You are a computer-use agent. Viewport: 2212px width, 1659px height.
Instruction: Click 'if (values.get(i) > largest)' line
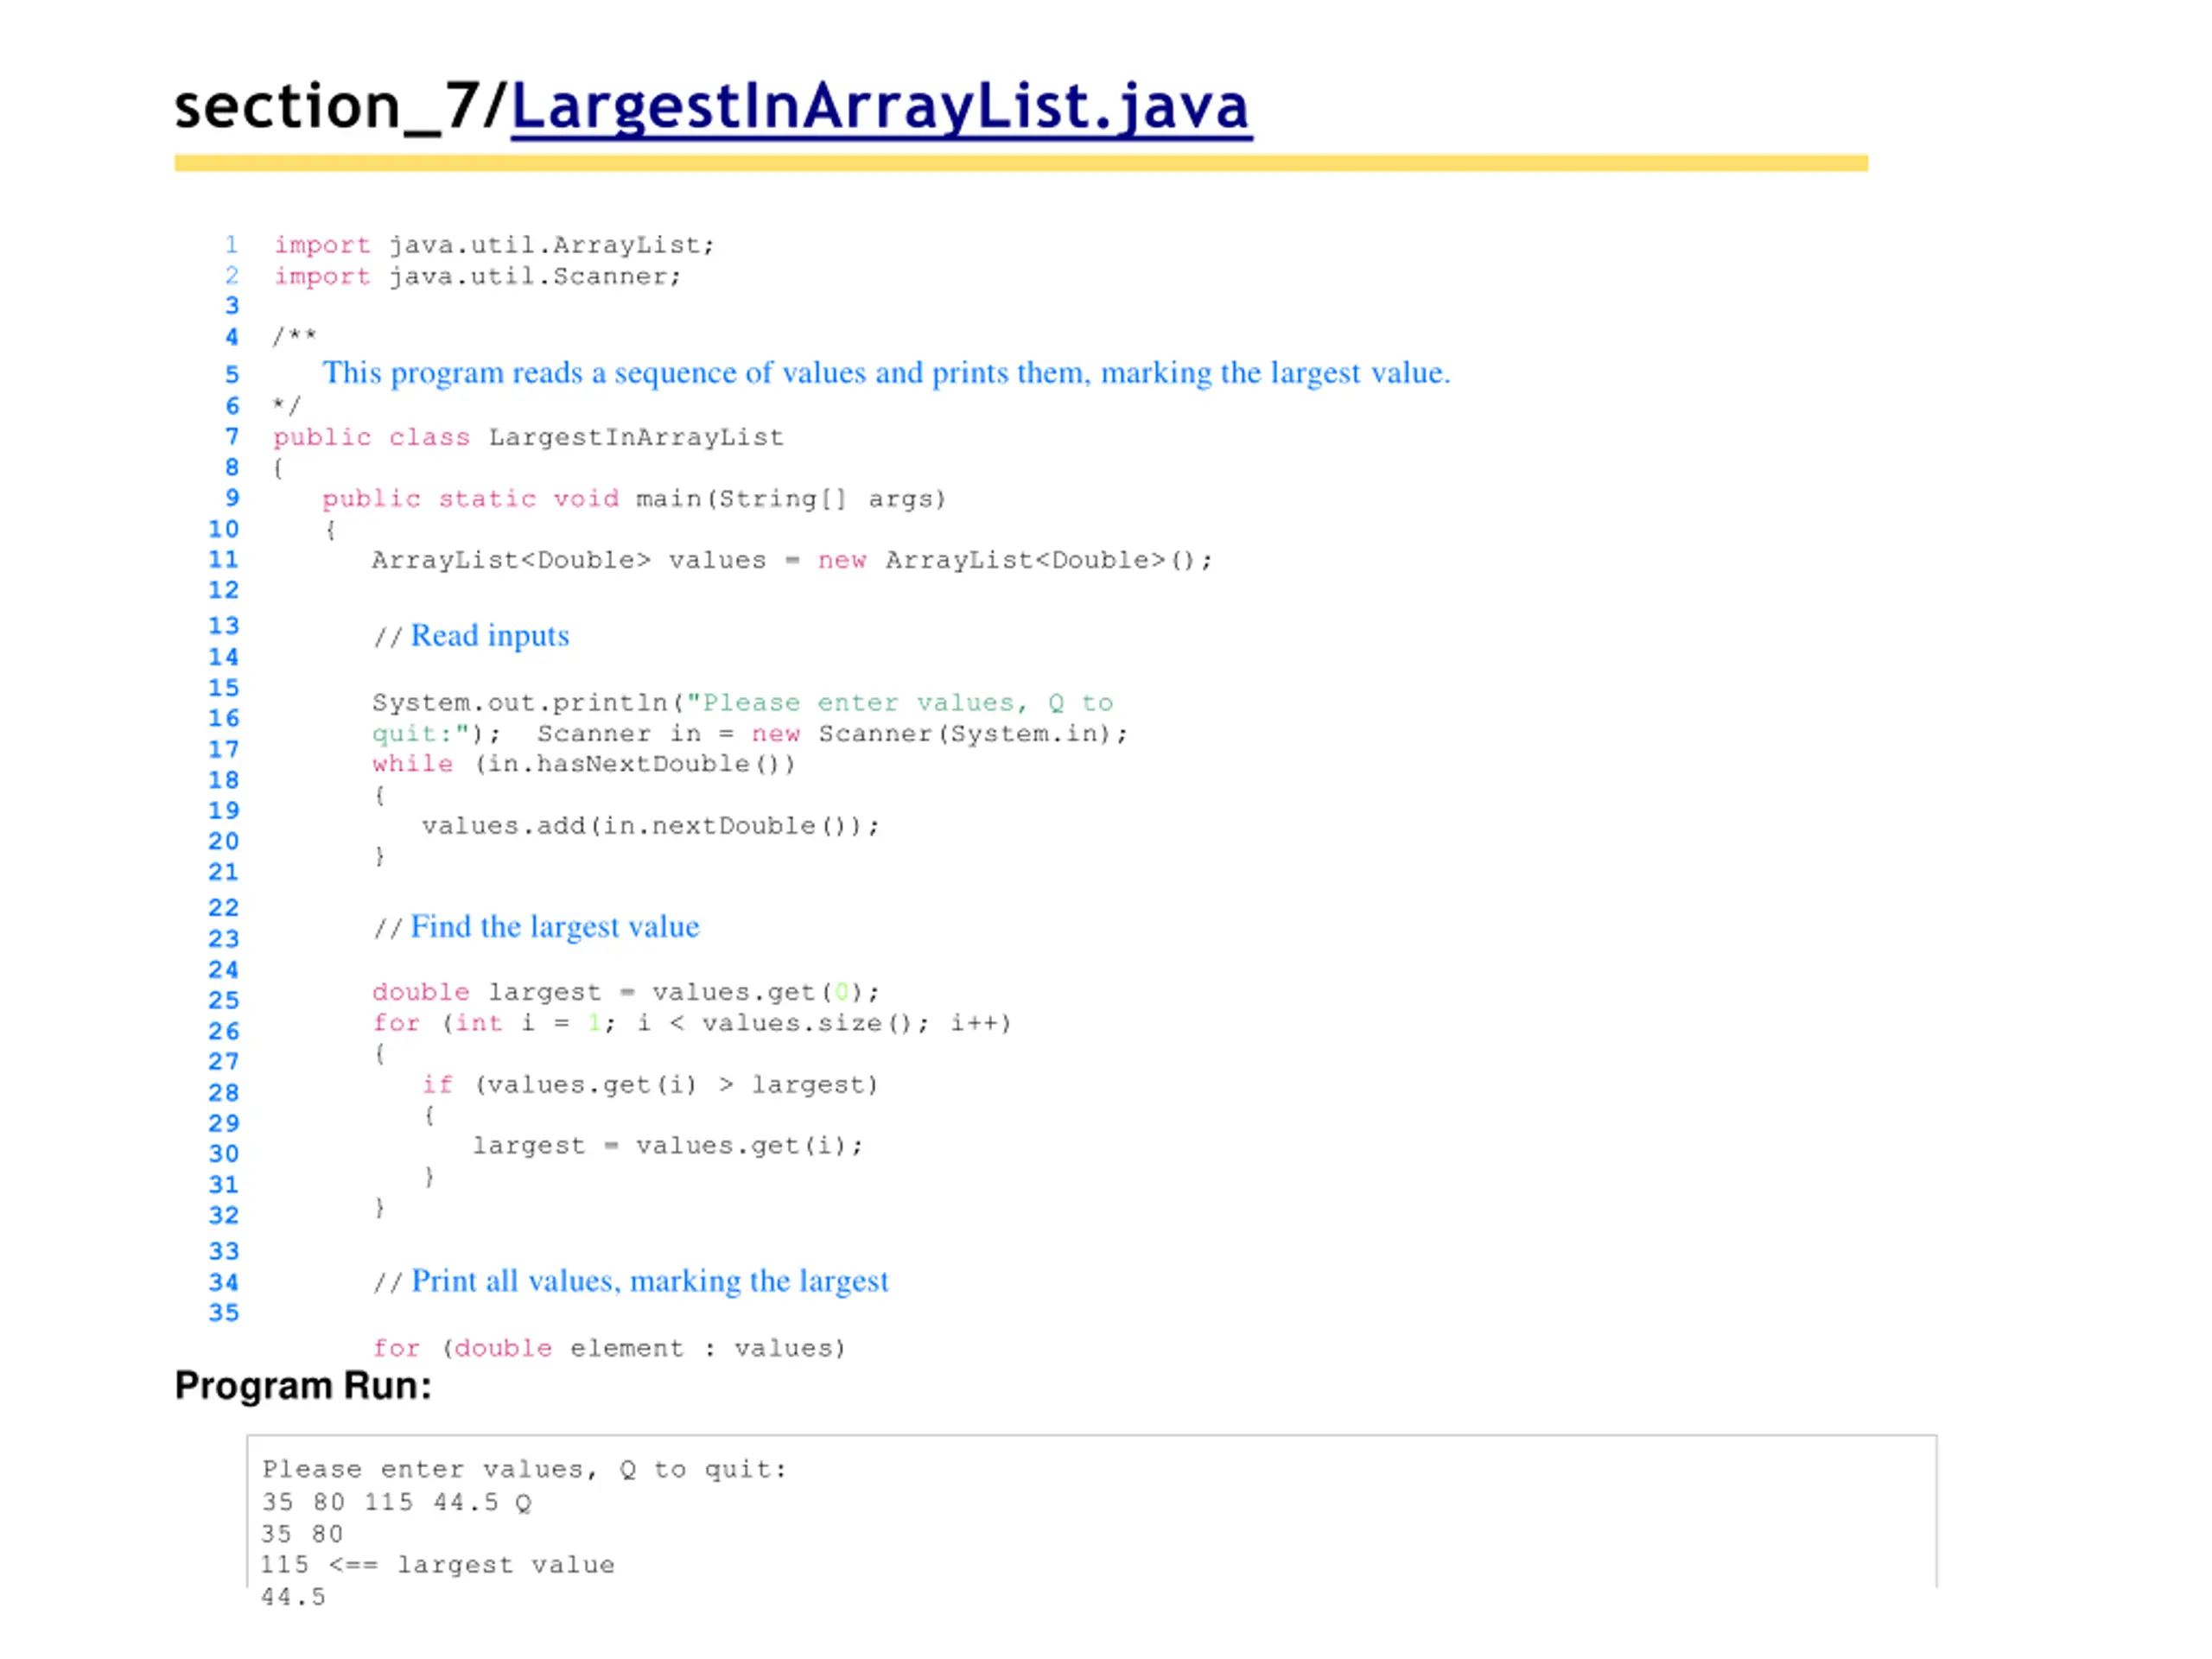[x=650, y=1085]
